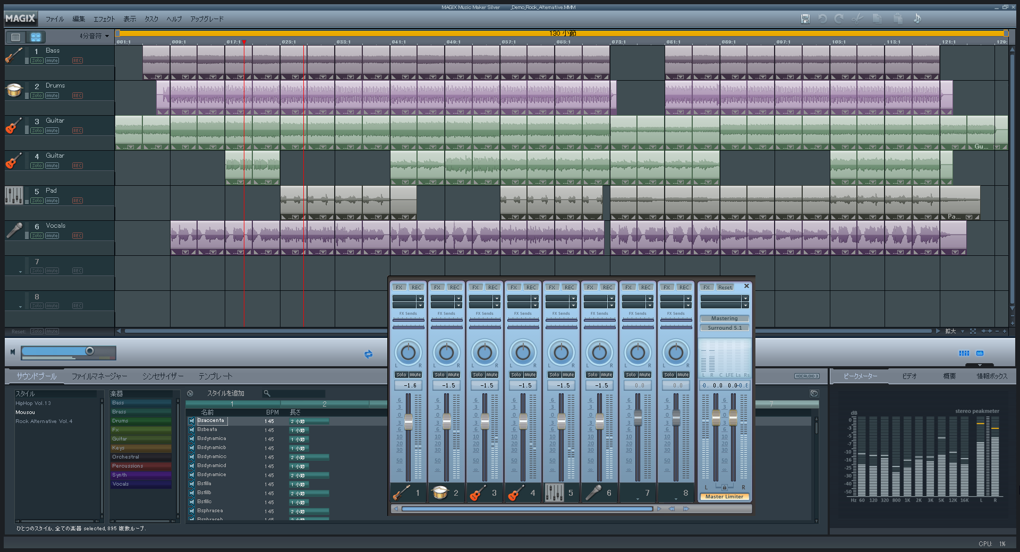Click the music note icon in top toolbar
The height and width of the screenshot is (552, 1020).
coord(917,19)
